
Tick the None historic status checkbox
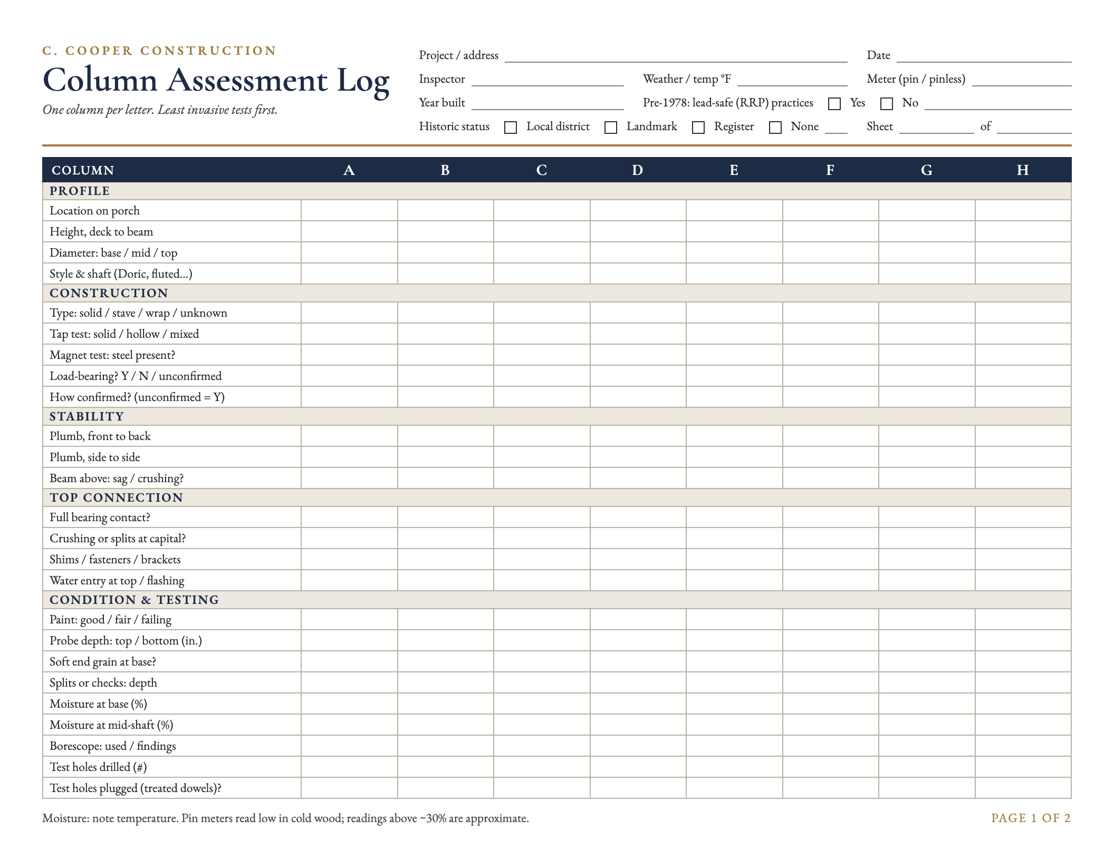tap(775, 128)
